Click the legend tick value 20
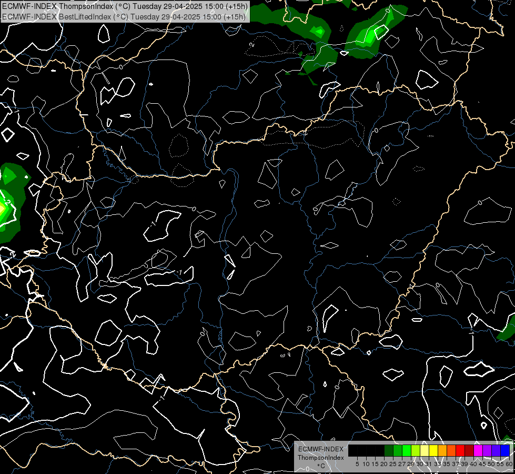The width and height of the screenshot is (515, 474). (x=384, y=464)
